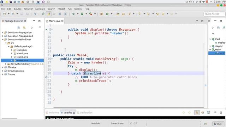This screenshot has width=226, height=127.
Task: Switch to the Problems tab
Action: 53,113
